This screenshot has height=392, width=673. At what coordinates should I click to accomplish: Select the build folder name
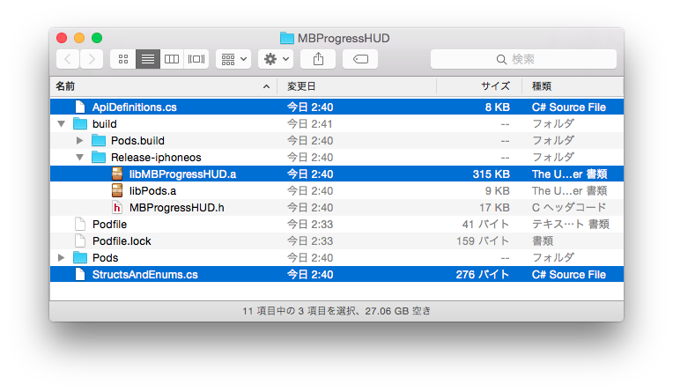105,124
